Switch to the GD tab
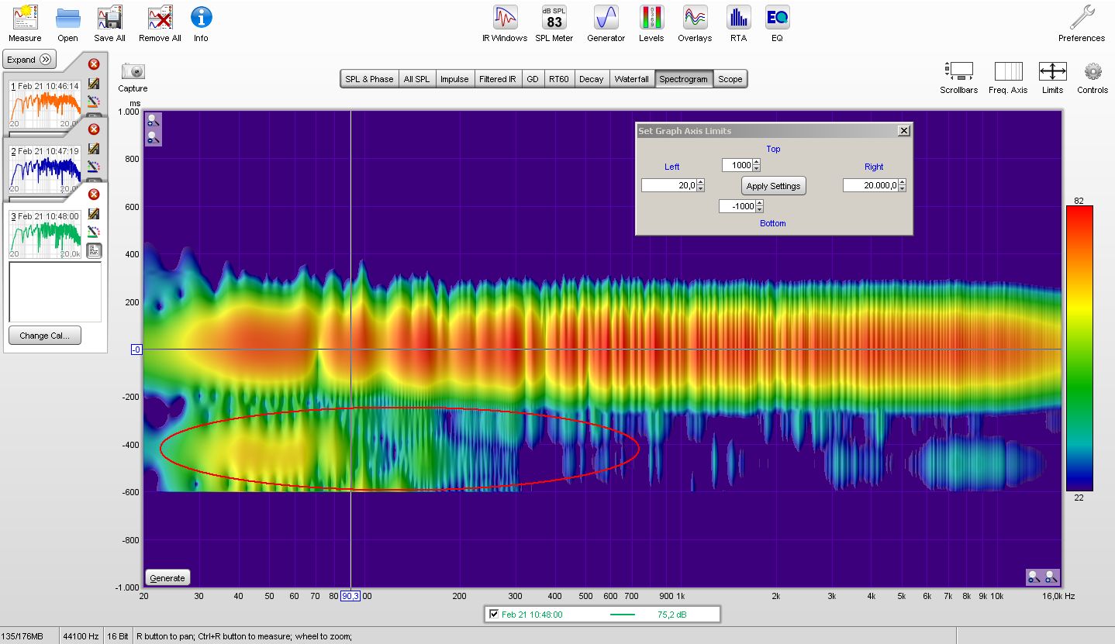Image resolution: width=1115 pixels, height=644 pixels. [533, 79]
